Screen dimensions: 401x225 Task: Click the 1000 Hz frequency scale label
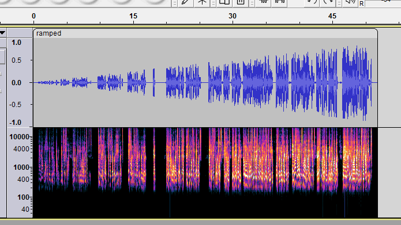[21, 167]
